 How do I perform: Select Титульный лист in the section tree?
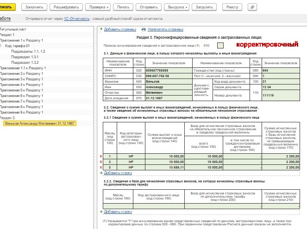(x=13, y=29)
